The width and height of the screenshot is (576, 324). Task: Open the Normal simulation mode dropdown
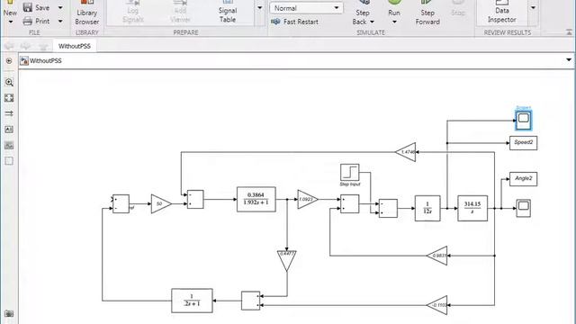pos(306,8)
